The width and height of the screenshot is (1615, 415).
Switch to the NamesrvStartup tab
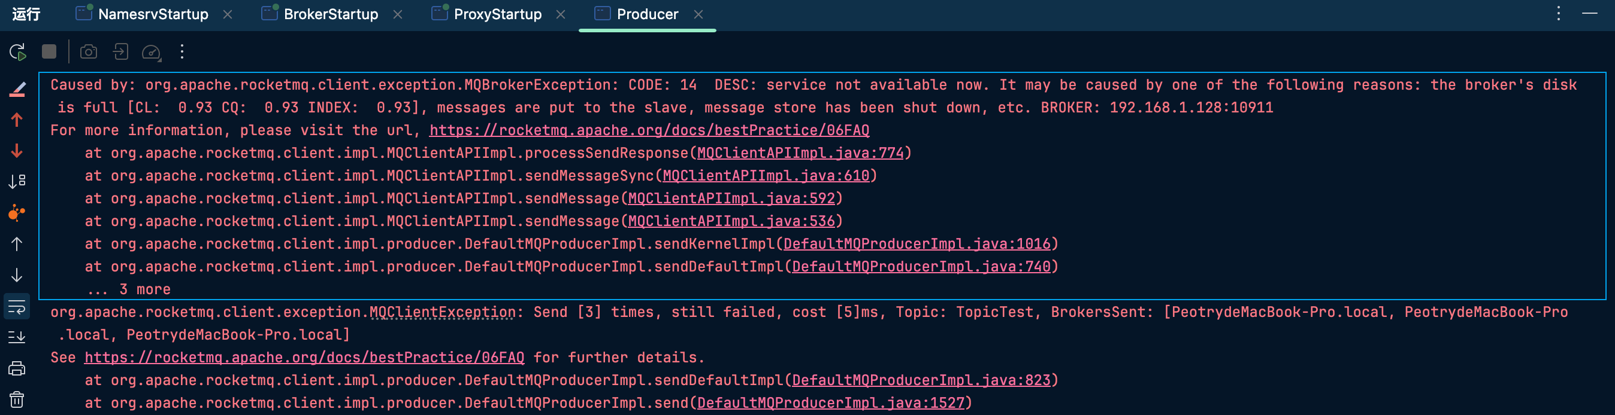coord(153,14)
